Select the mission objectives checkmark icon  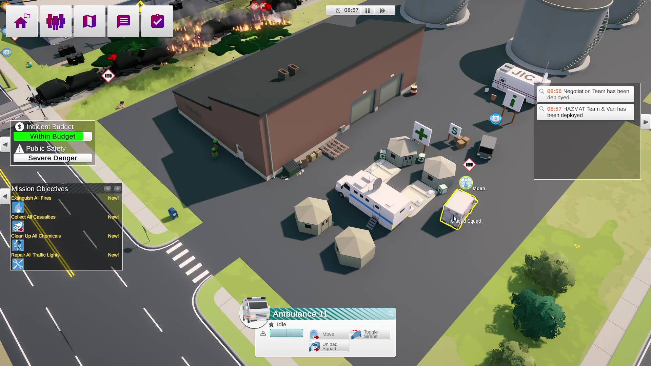tap(157, 21)
